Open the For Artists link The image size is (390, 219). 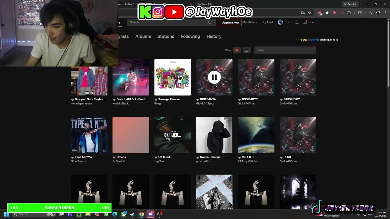tap(250, 23)
